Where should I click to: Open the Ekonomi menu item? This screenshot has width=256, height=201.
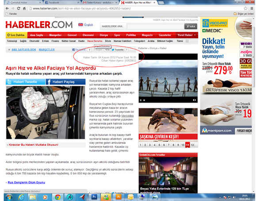pyautogui.click(x=88, y=35)
